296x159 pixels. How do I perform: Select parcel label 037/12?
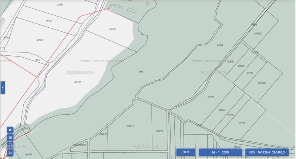click(x=258, y=34)
